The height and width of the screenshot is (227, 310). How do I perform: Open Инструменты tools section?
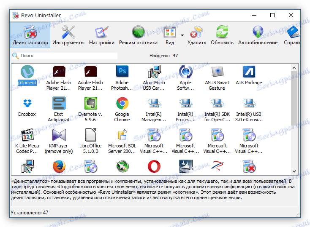pyautogui.click(x=68, y=35)
